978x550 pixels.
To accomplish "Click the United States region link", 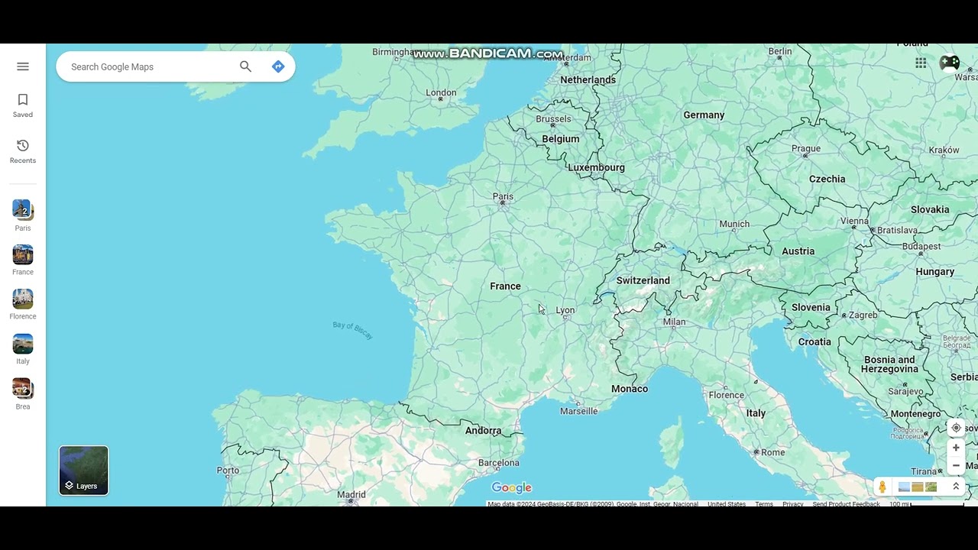I will click(727, 504).
